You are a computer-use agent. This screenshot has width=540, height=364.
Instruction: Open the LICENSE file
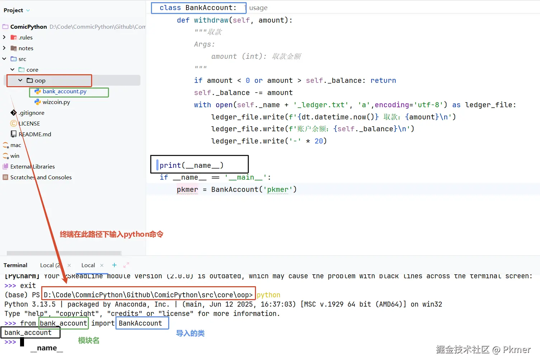29,124
